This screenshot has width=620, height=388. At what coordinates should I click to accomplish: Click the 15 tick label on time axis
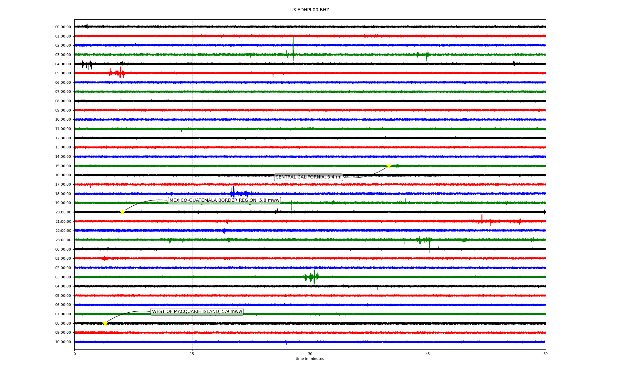coord(192,354)
